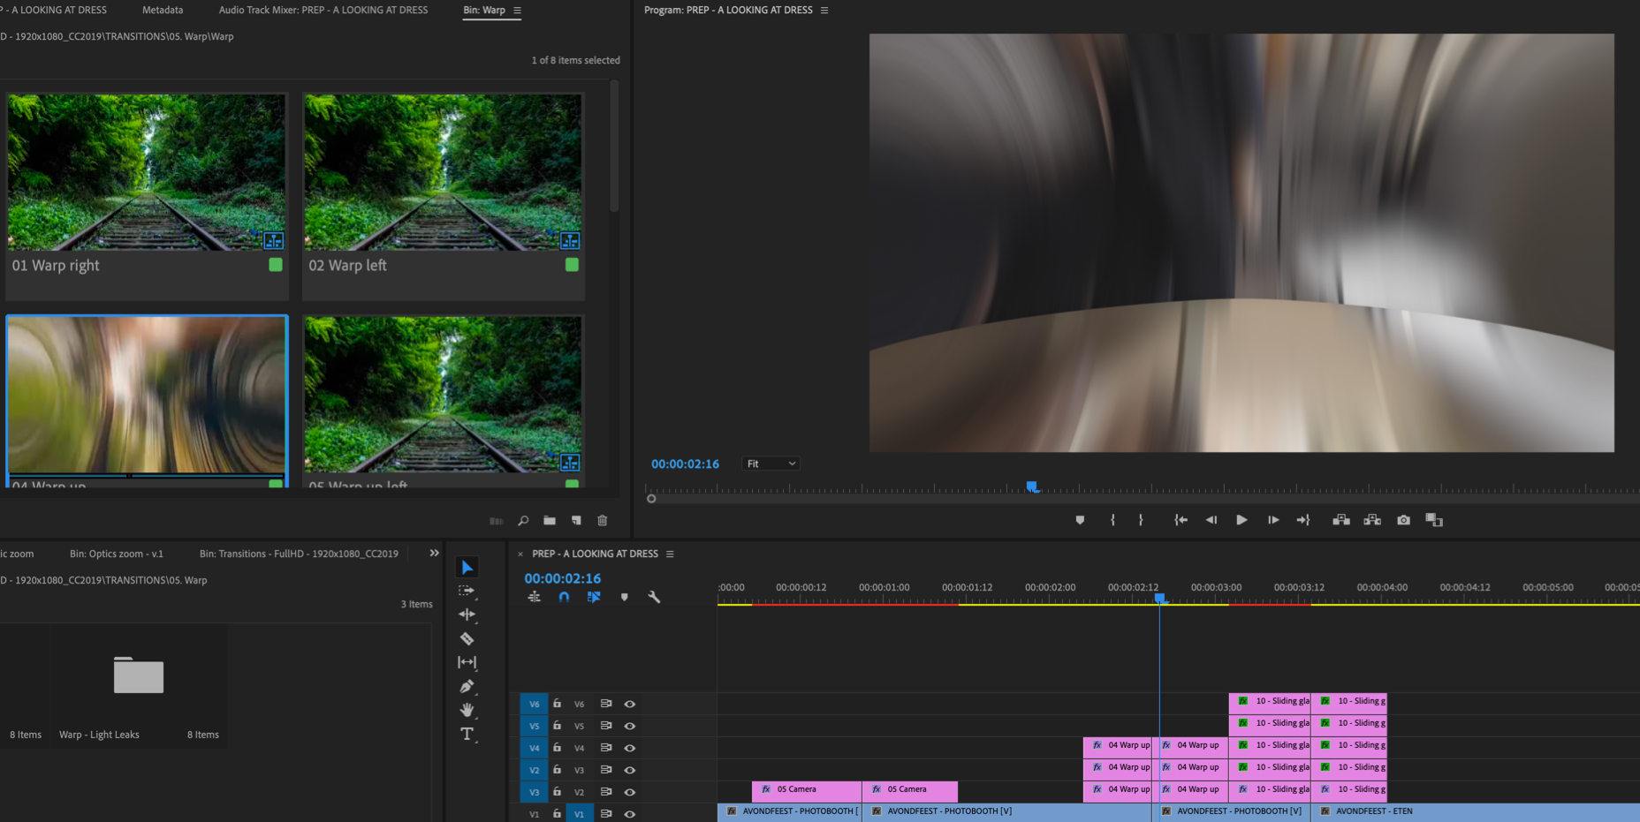Toggle lock on track V4
1640x822 pixels.
click(557, 748)
